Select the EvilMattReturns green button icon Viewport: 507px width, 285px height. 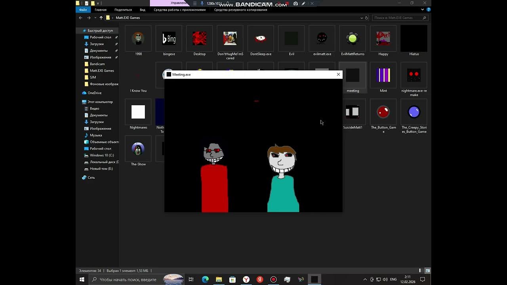pyautogui.click(x=353, y=39)
